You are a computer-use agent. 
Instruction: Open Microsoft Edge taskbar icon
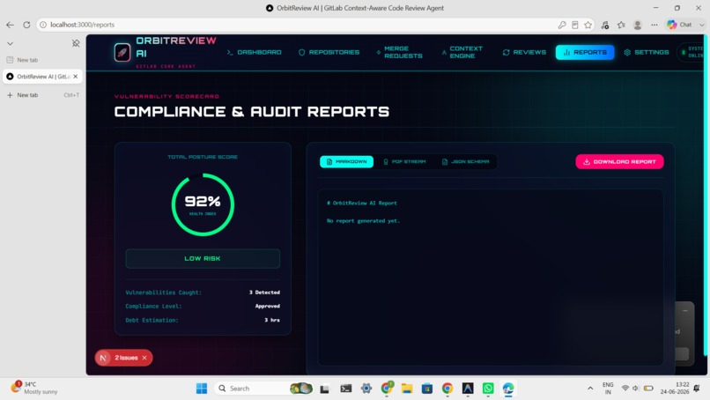(508, 389)
